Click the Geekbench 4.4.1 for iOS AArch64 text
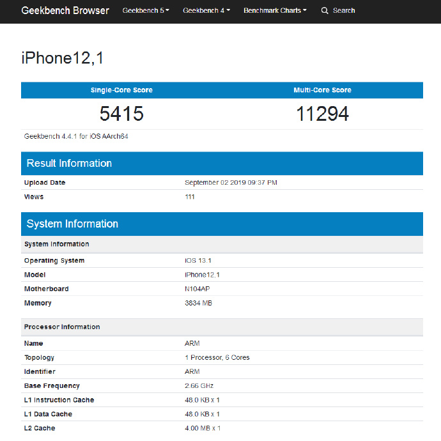 click(x=76, y=136)
